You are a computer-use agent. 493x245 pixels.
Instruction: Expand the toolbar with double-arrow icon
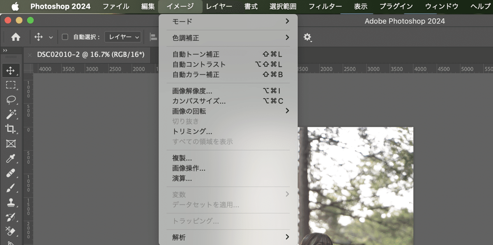pos(5,51)
